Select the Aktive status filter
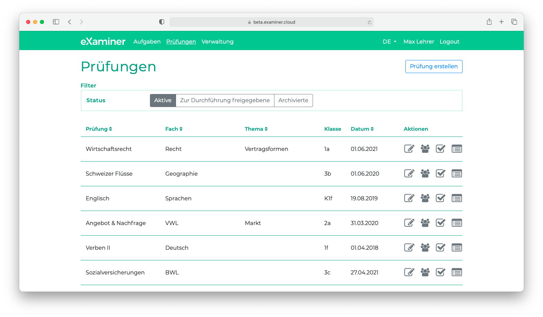Viewport: 543px width, 317px height. (163, 101)
